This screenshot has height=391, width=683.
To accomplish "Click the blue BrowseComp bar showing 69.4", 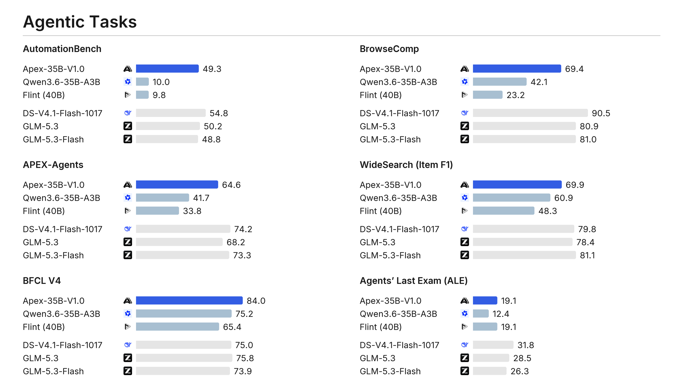I will pyautogui.click(x=517, y=68).
